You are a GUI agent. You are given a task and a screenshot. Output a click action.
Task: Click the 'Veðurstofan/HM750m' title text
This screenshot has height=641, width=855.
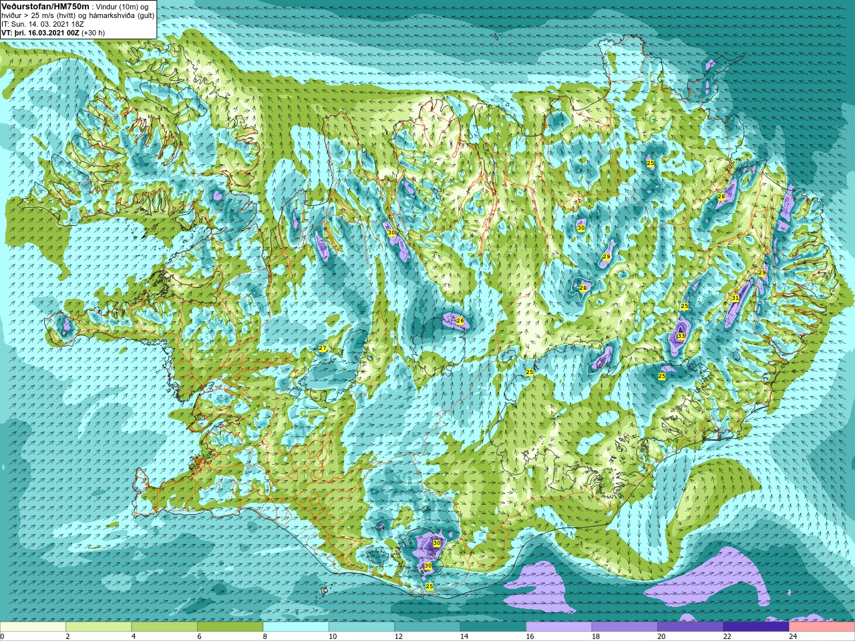tap(45, 6)
